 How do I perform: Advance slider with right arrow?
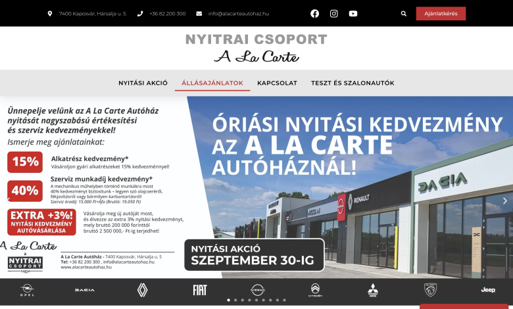pyautogui.click(x=504, y=201)
